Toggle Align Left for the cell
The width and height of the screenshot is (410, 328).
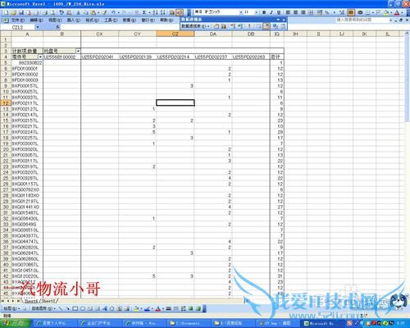pyautogui.click(x=288, y=12)
